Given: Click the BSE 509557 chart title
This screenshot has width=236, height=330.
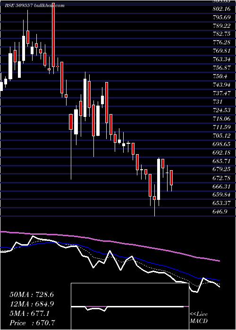Looking at the screenshot, I should (34, 6).
